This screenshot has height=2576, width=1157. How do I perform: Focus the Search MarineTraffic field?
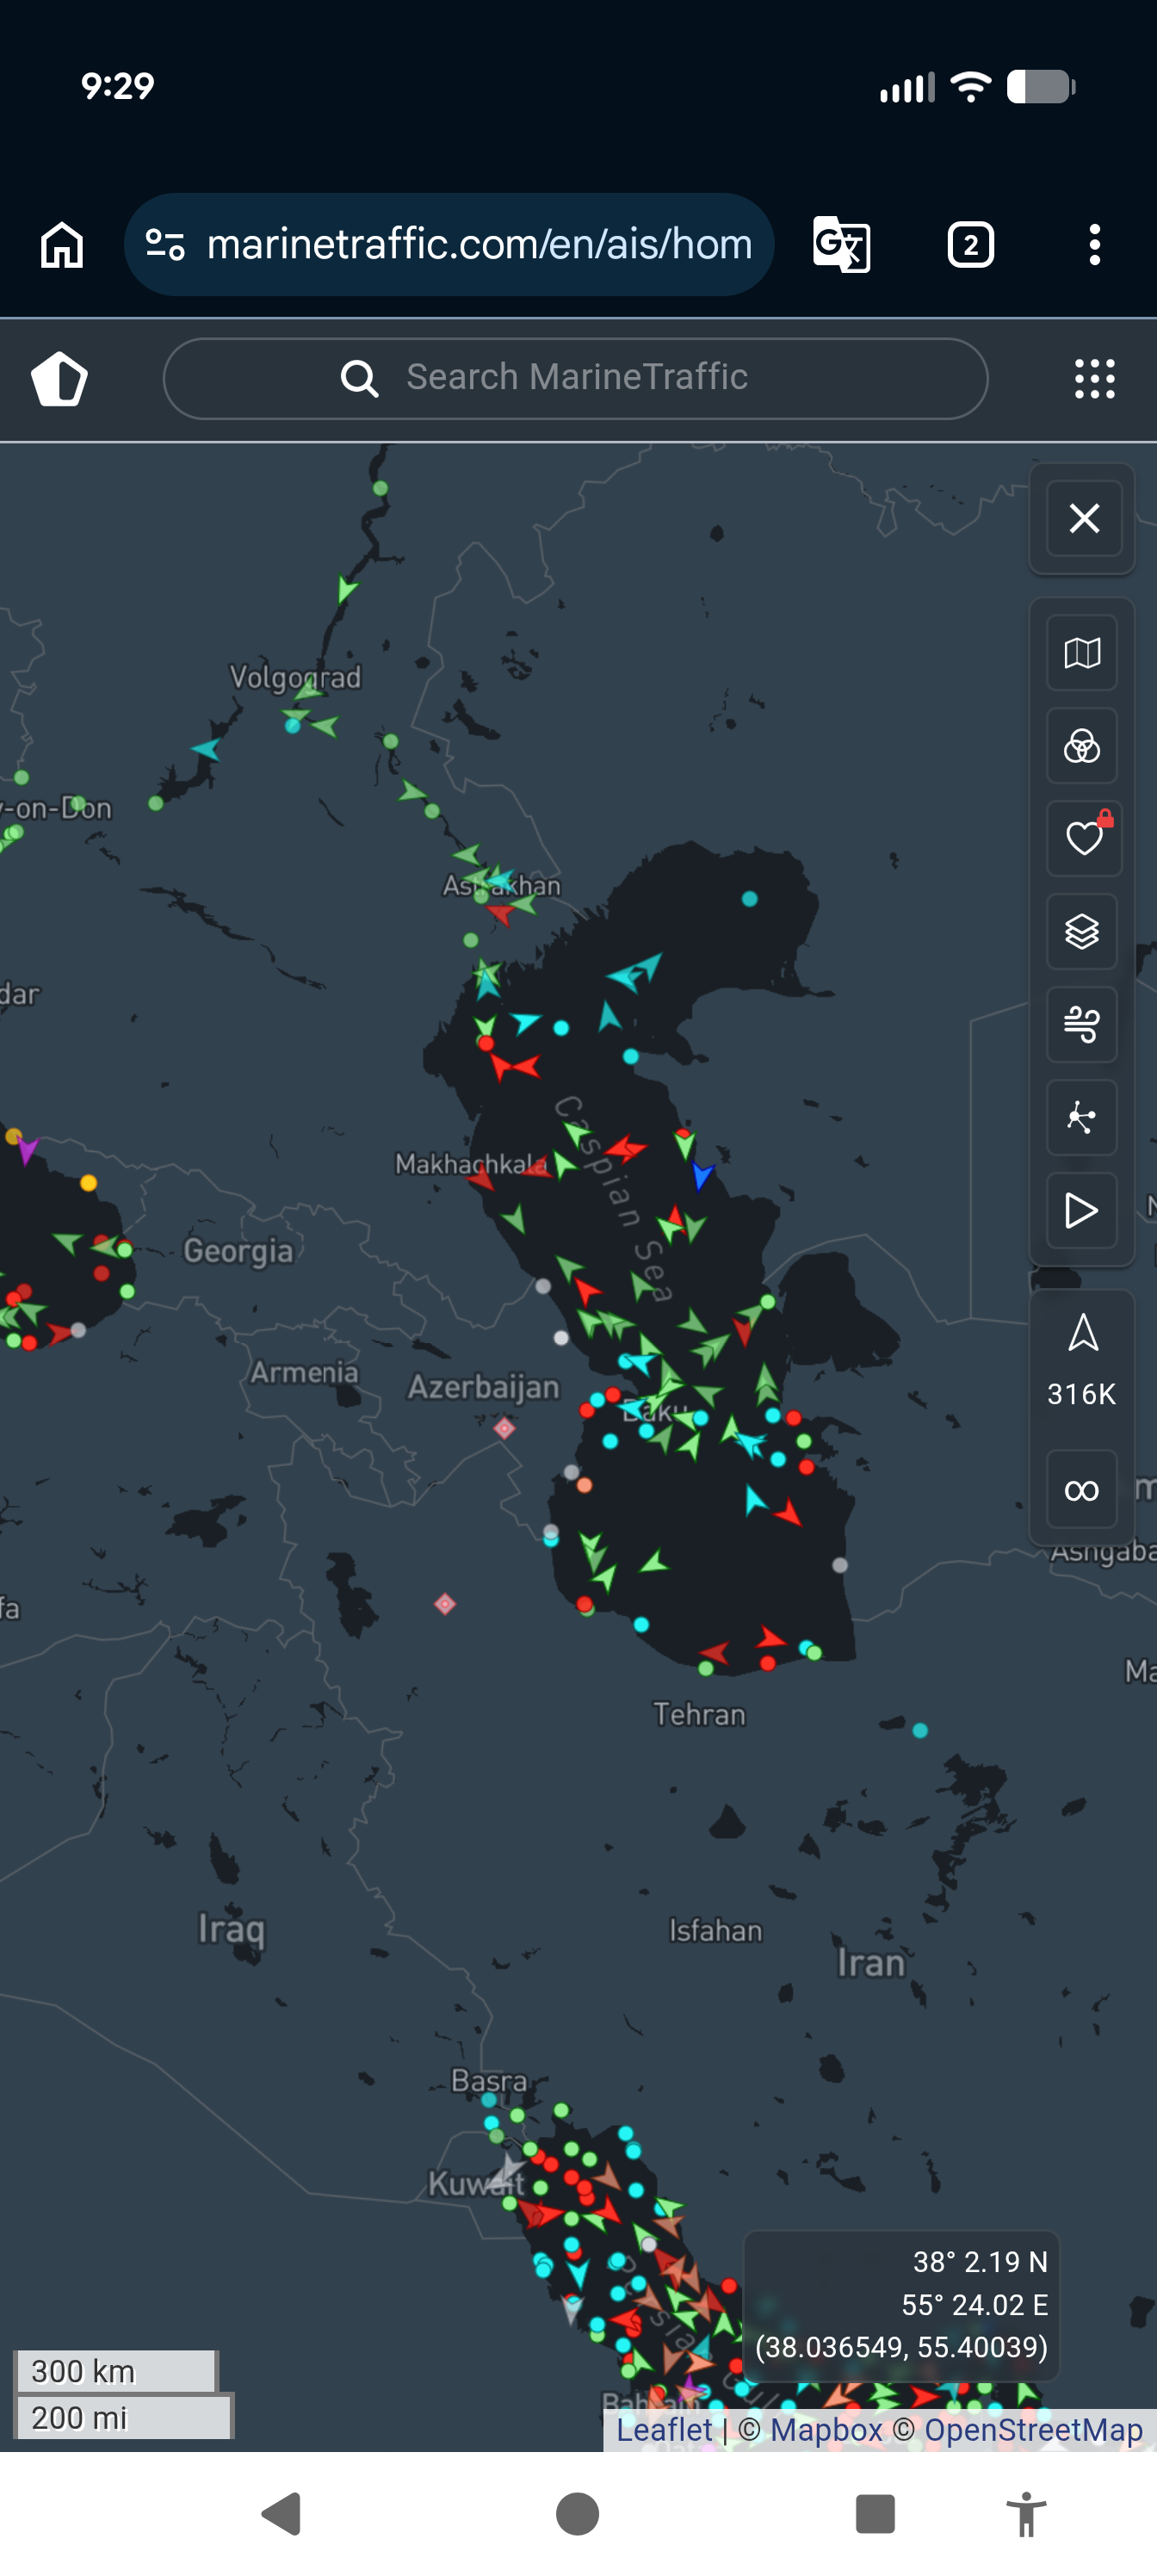pos(575,378)
